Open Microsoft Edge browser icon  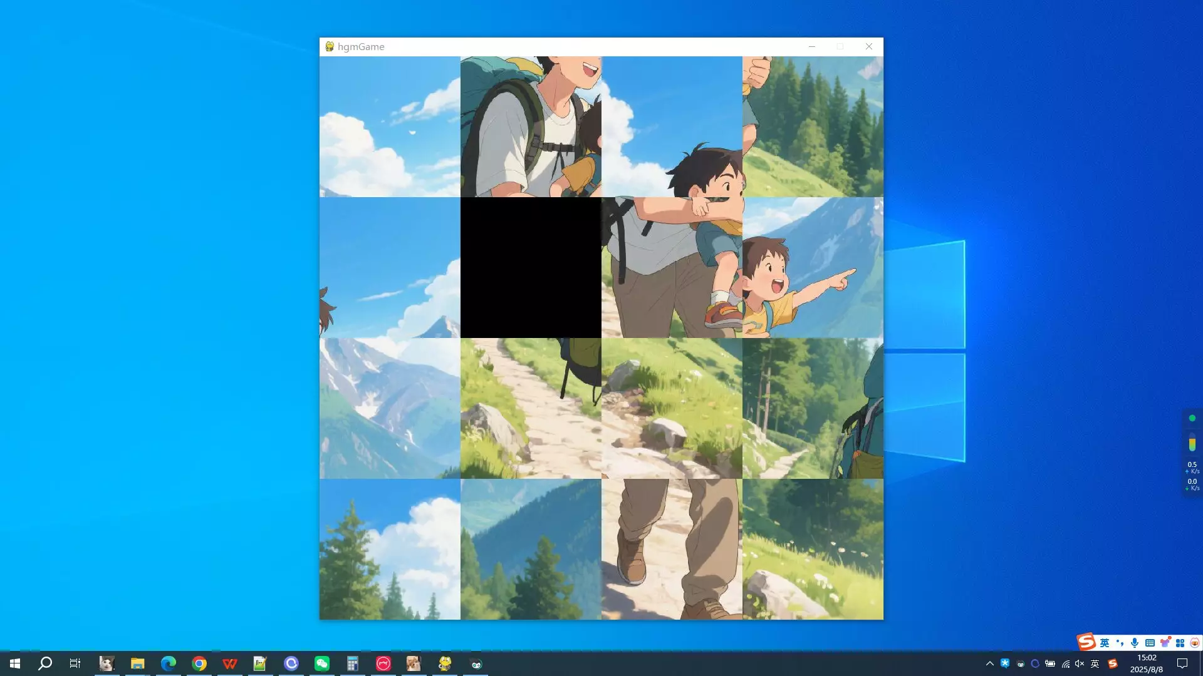(169, 663)
